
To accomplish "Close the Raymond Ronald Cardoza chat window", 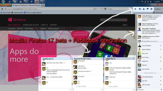I will (102, 59).
